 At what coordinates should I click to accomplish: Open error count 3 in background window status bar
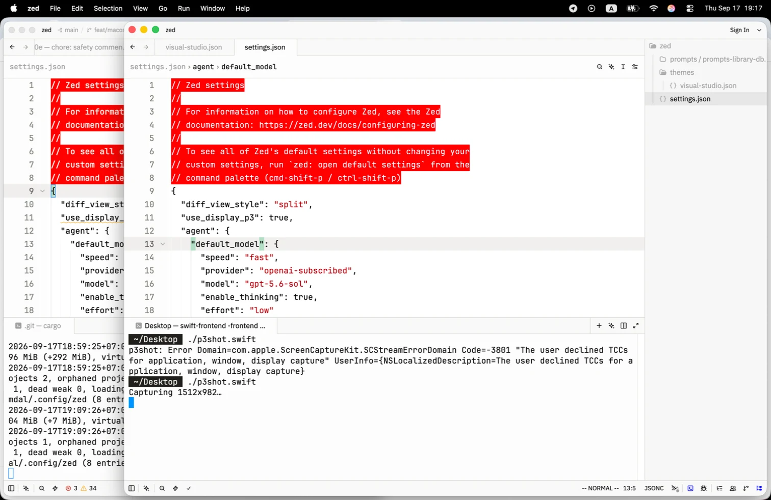coord(71,488)
